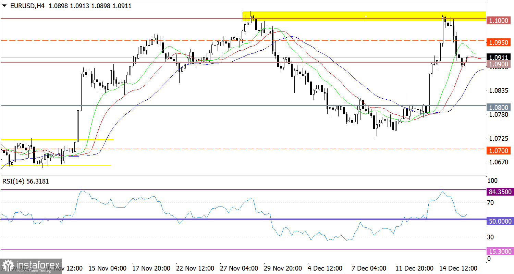Open the chart menu triangle beside EURUSD,H4
514x274 pixels.
click(4, 6)
